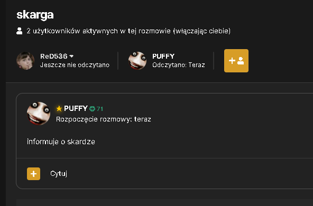The image size is (313, 206).
Task: Expand the dropdown arrow next to ReD536
Action: [71, 57]
